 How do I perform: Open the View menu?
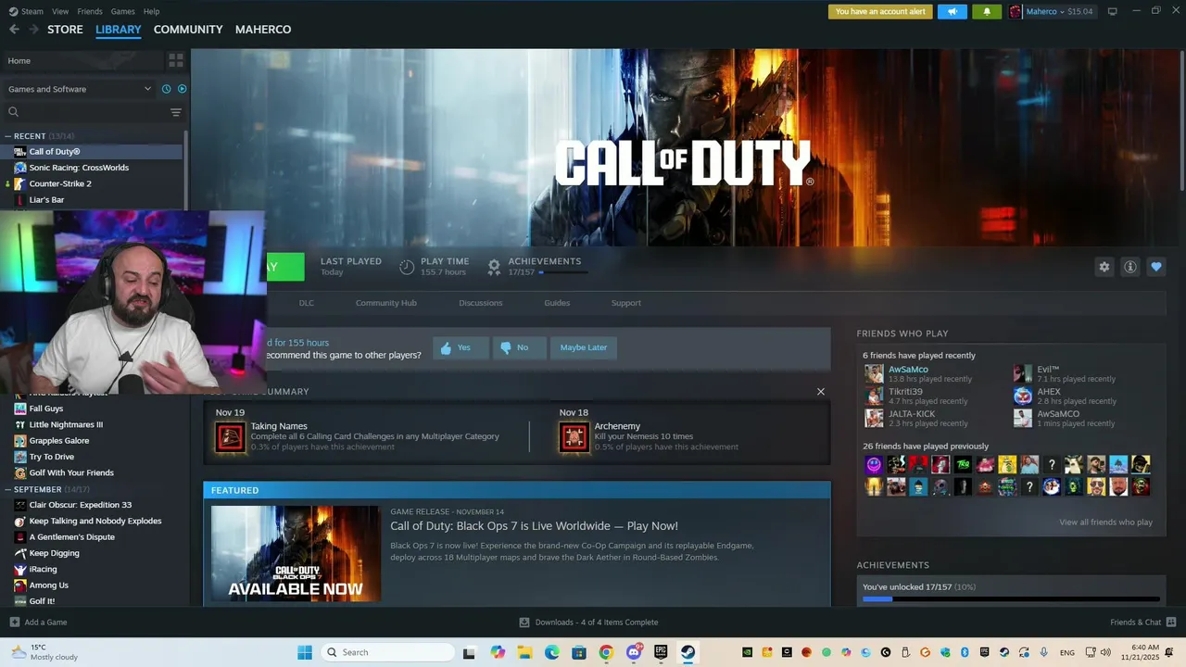click(60, 11)
